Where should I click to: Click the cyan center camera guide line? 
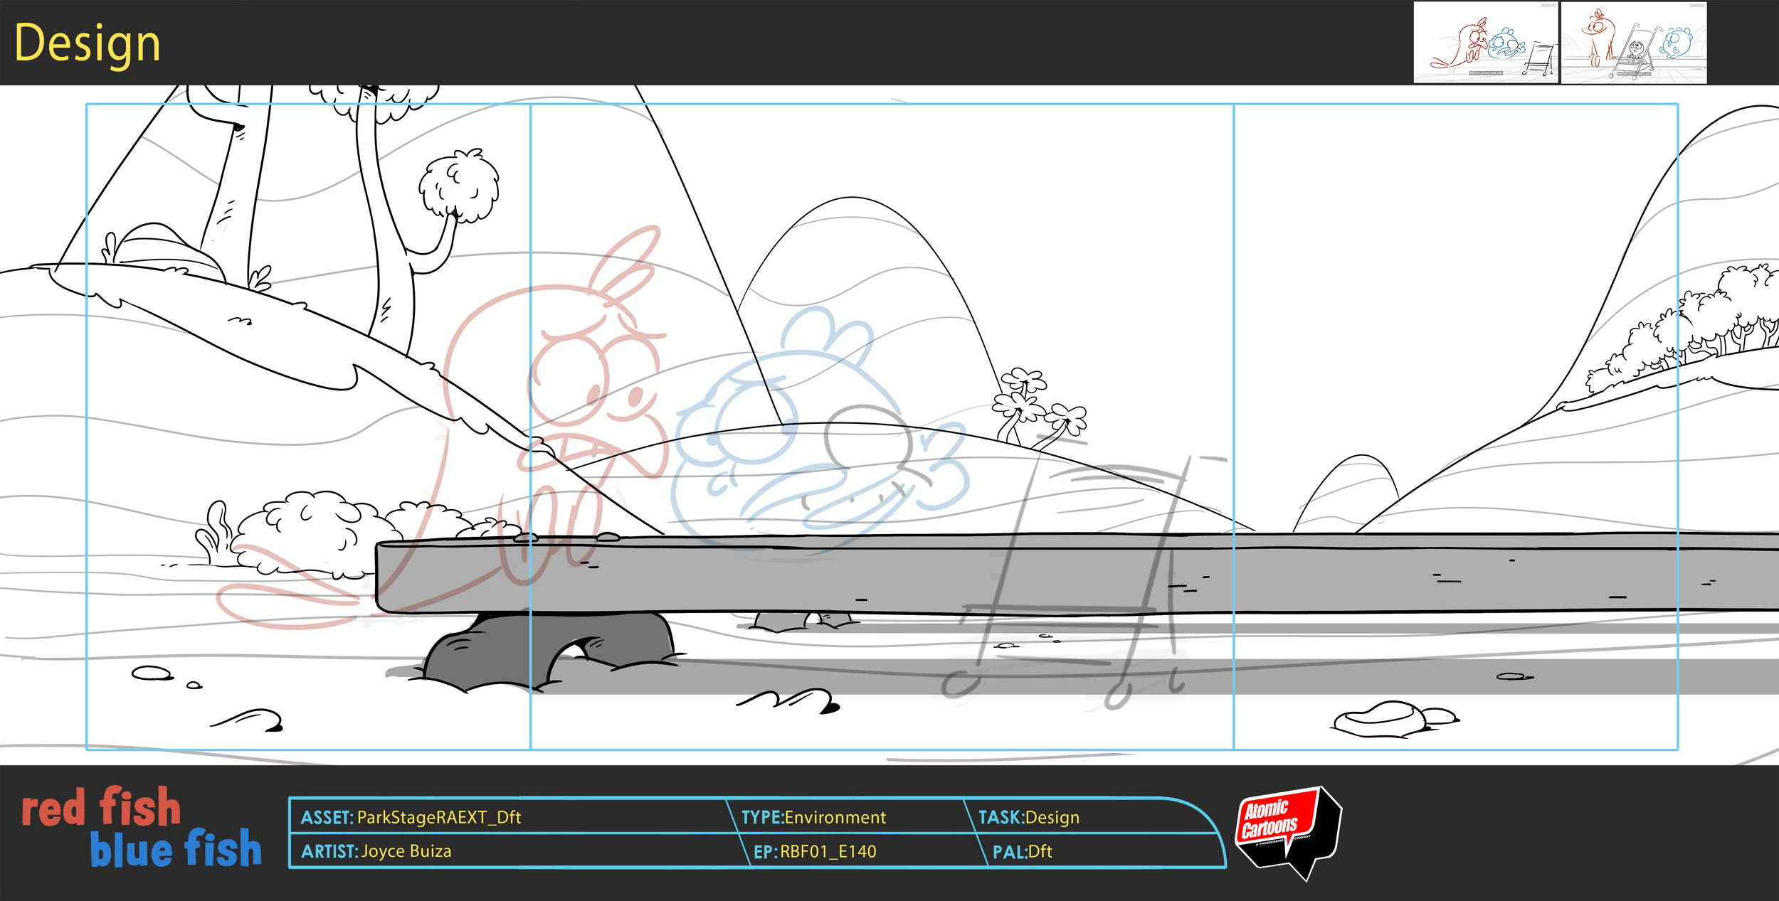click(x=530, y=427)
